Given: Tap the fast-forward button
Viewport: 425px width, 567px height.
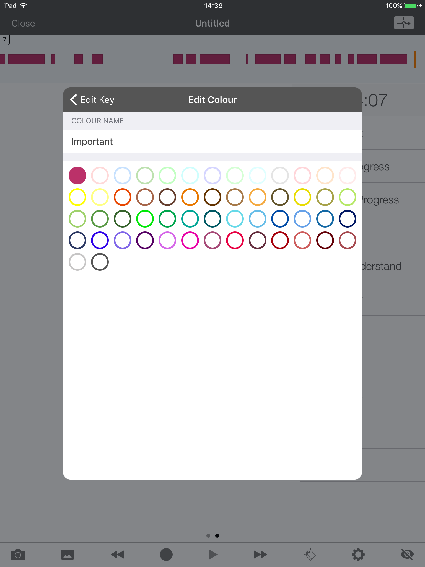Looking at the screenshot, I should (260, 555).
